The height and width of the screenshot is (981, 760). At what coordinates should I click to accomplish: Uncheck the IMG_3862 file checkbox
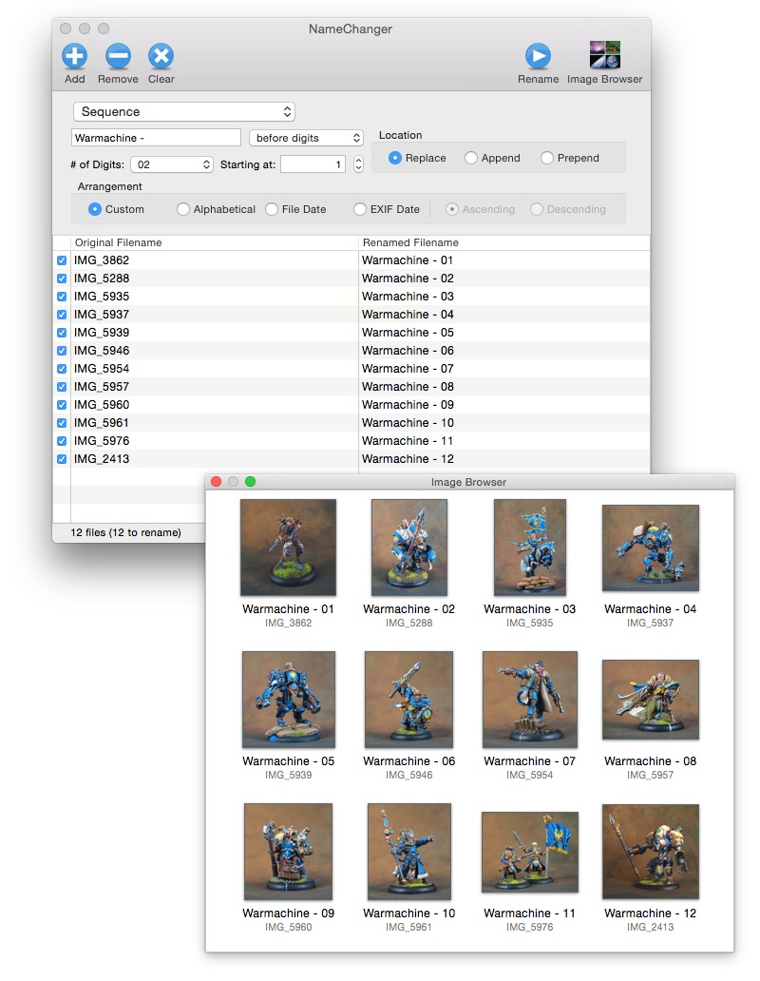coord(62,260)
